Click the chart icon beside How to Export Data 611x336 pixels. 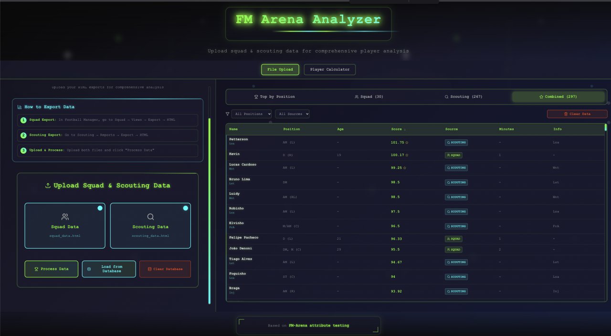pos(20,107)
